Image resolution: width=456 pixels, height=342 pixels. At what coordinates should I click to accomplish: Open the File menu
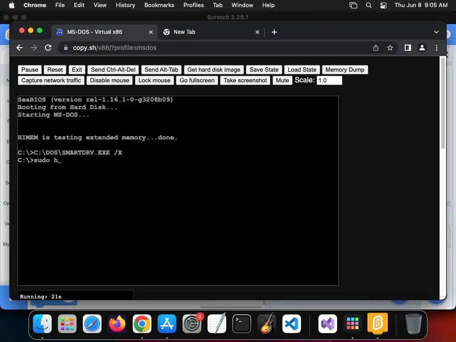pyautogui.click(x=60, y=5)
